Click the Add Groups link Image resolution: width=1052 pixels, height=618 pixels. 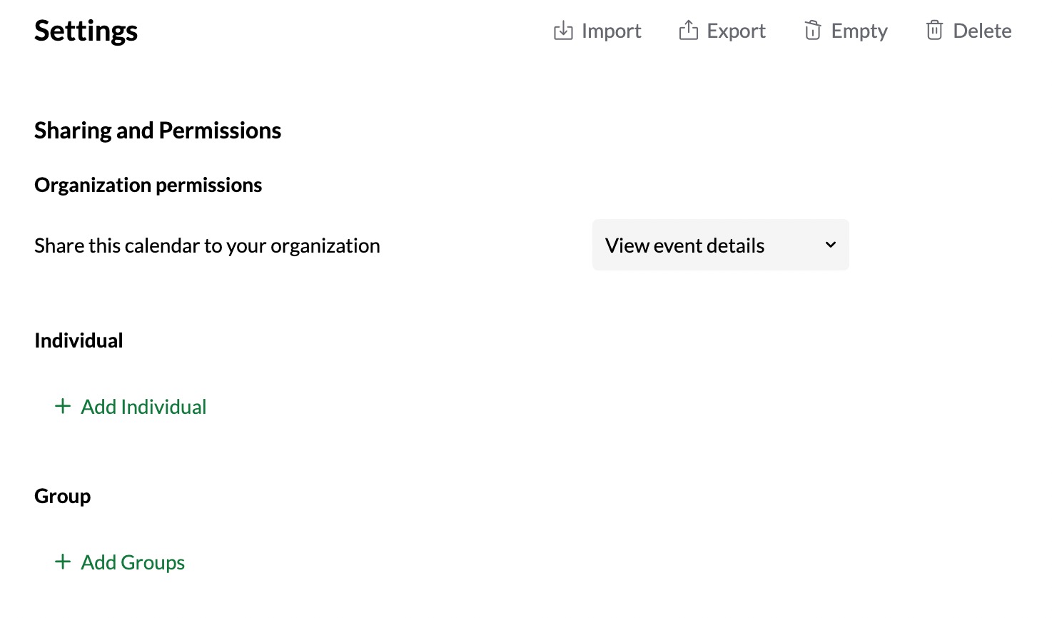coord(133,562)
